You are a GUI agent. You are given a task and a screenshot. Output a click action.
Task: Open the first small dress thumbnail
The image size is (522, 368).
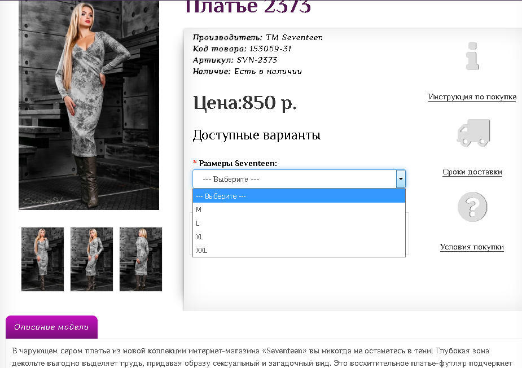[42, 259]
